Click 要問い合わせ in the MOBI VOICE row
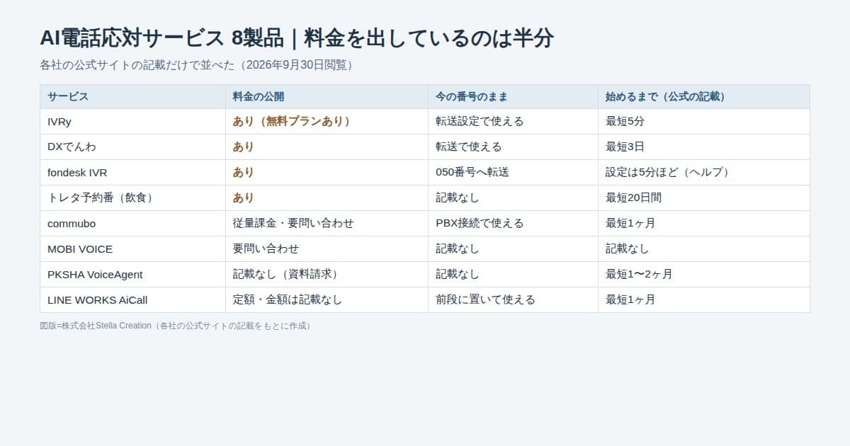Viewport: 850px width, 446px height. tap(327, 248)
